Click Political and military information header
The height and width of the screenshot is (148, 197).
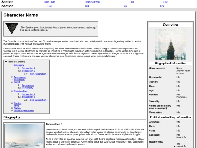click(x=170, y=117)
